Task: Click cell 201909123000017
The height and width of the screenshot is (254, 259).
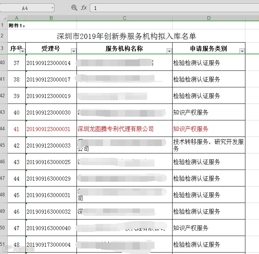Action: 51,79
